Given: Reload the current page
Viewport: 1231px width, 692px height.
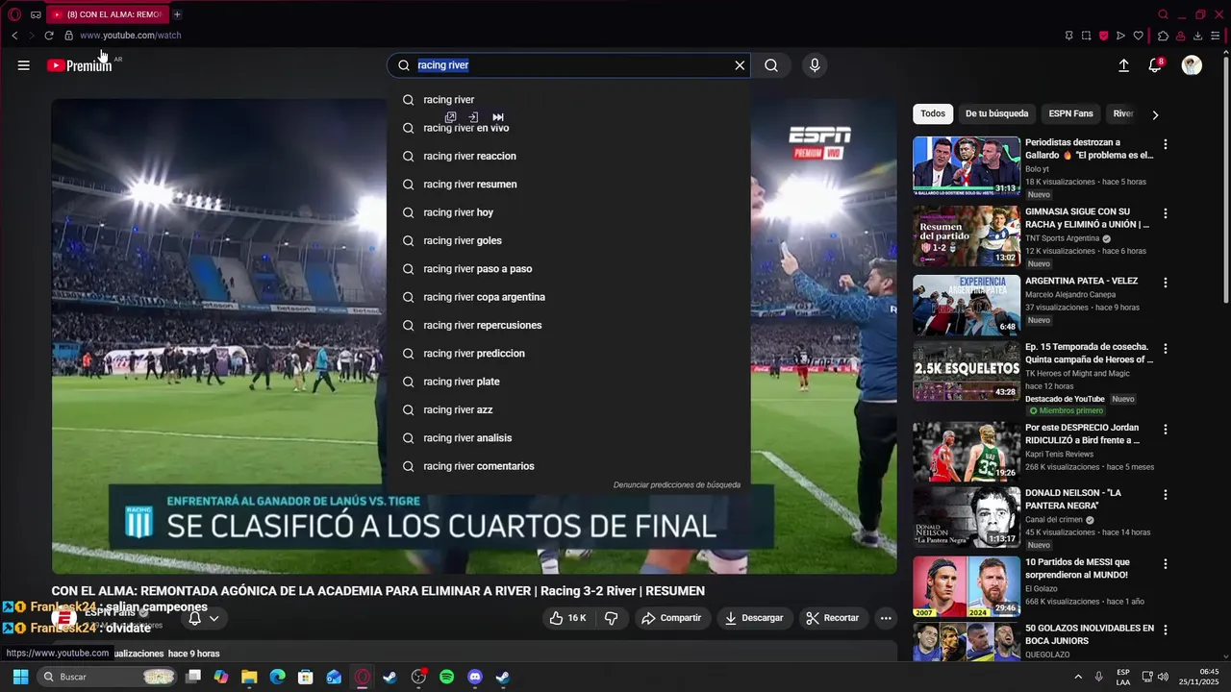Looking at the screenshot, I should pyautogui.click(x=49, y=36).
